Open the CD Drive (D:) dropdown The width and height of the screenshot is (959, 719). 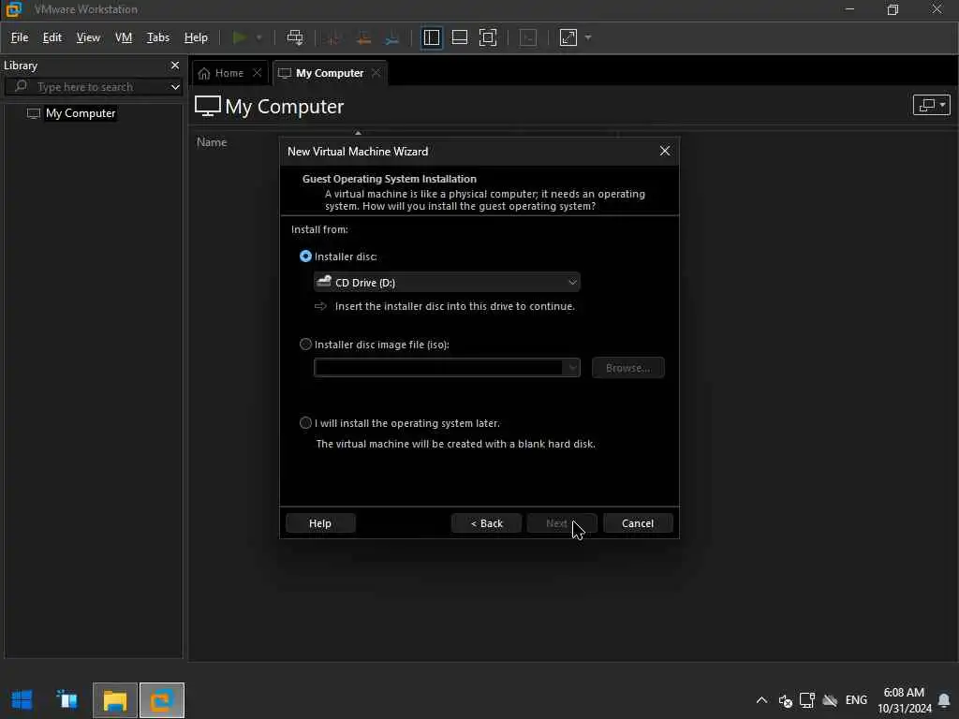pos(447,283)
